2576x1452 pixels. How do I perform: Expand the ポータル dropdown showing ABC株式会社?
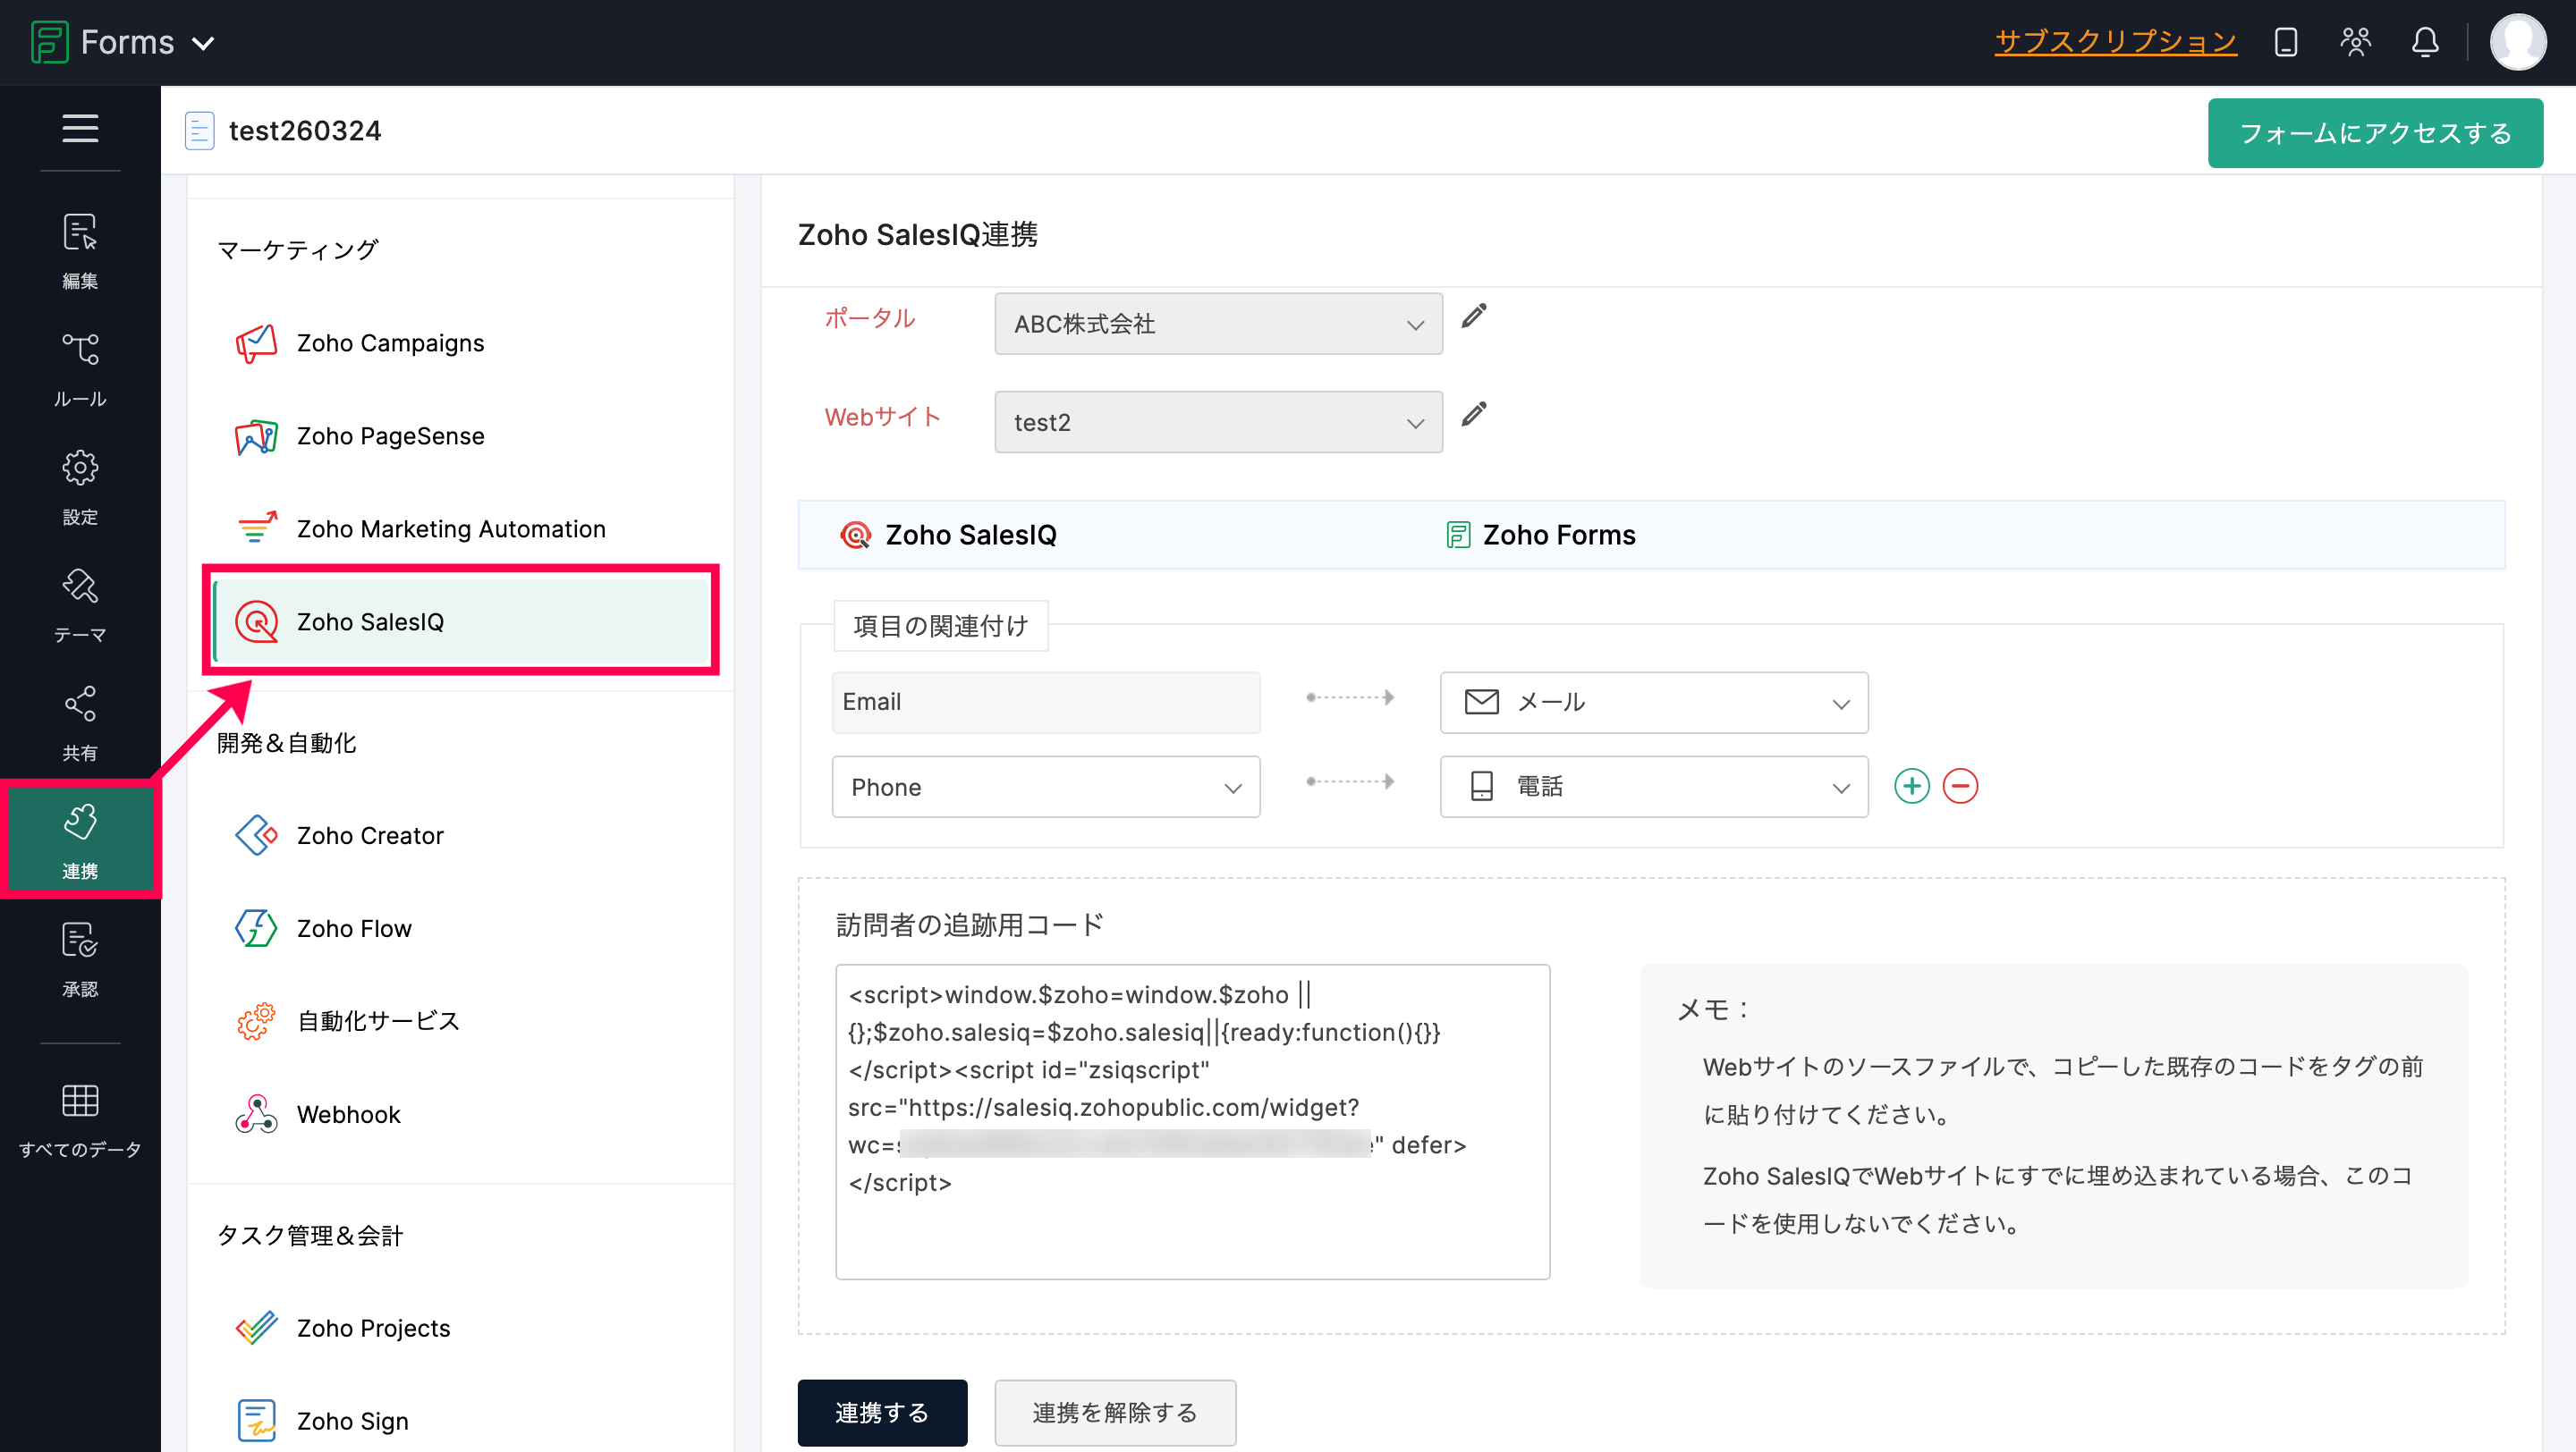(x=1217, y=324)
